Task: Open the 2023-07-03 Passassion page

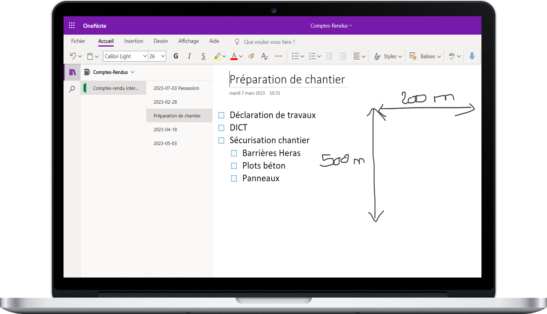Action: click(x=179, y=88)
